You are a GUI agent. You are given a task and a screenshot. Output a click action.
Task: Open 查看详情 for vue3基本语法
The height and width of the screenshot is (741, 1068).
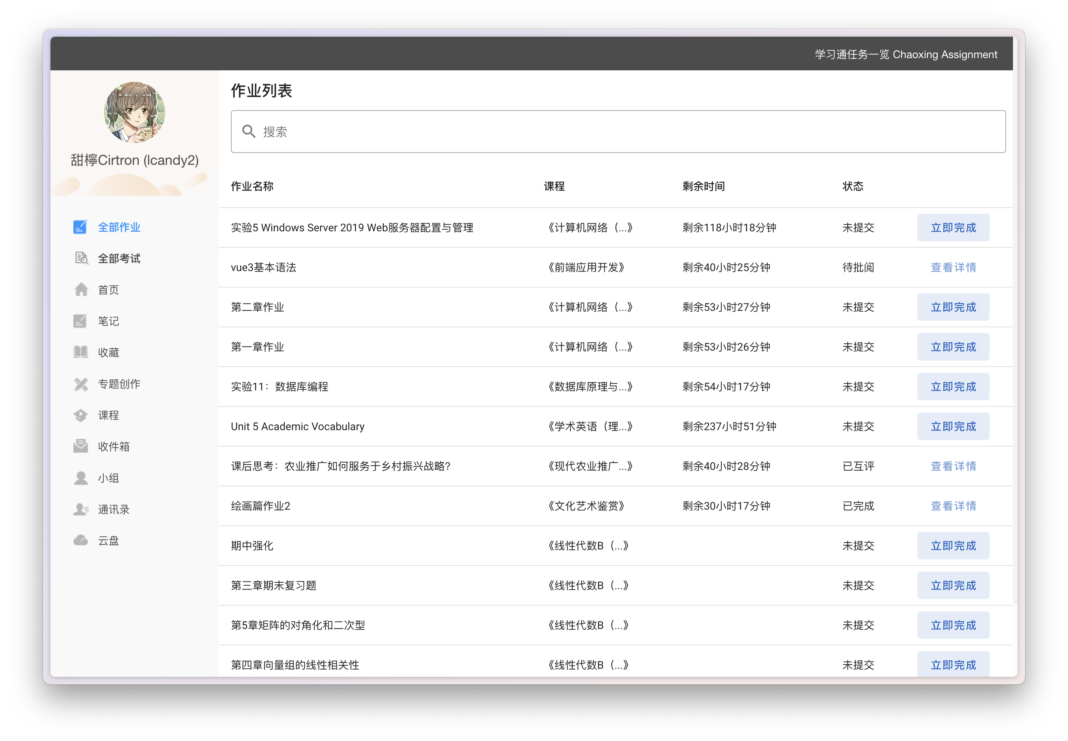point(953,267)
